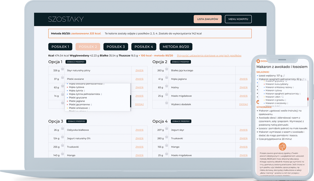Pick Makaron Udon from phone dropdown list
The width and height of the screenshot is (314, 181).
tap(273, 97)
